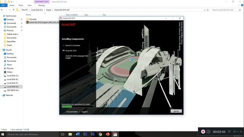Click the refresh button in address bar

point(207,10)
